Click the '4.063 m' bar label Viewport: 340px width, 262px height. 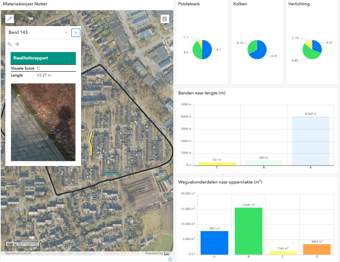click(x=311, y=114)
